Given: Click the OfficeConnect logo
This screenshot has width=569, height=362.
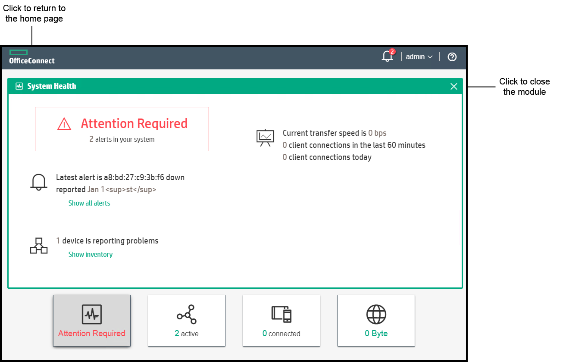Looking at the screenshot, I should pyautogui.click(x=31, y=57).
